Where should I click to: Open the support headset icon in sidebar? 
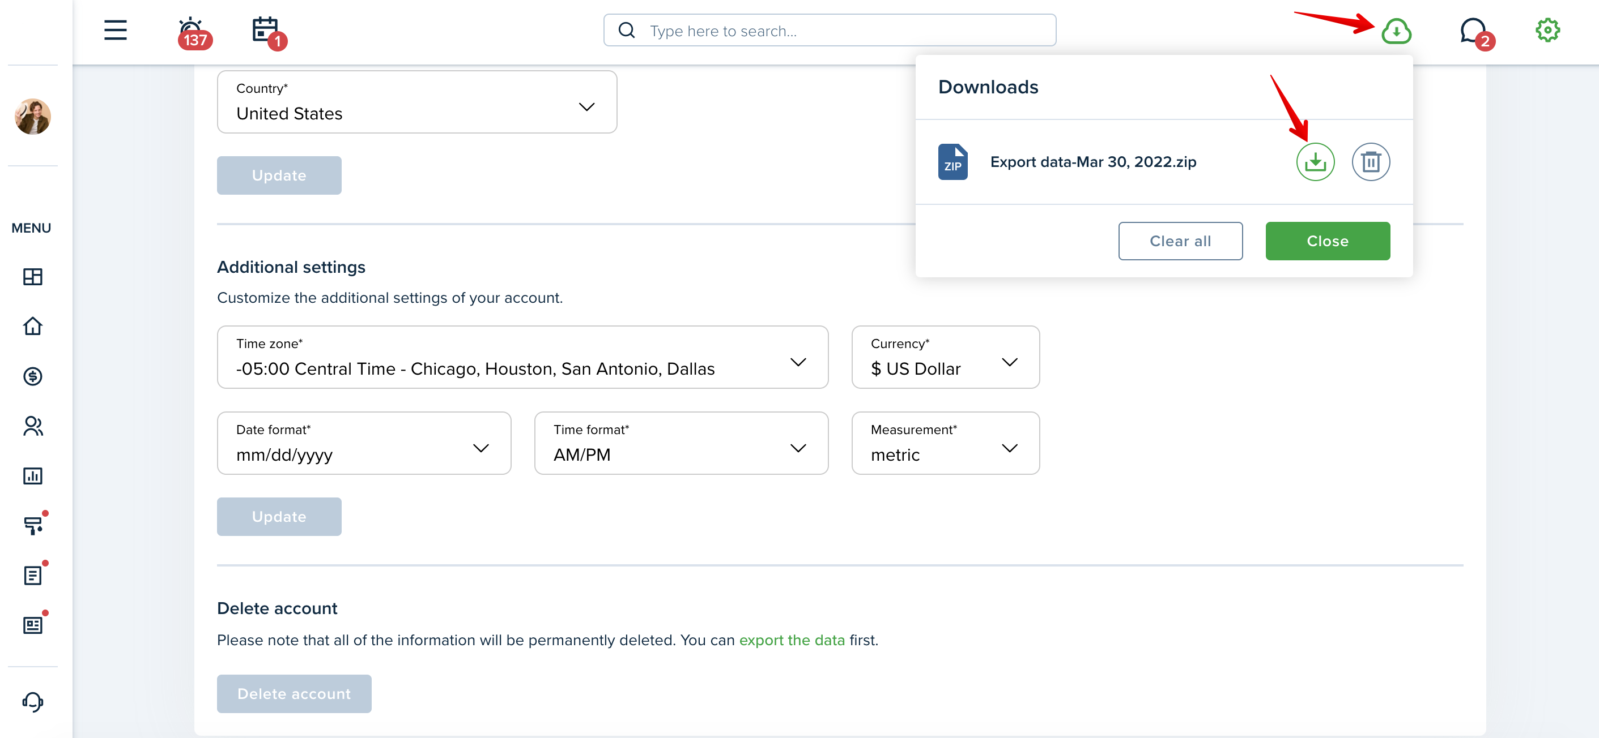click(33, 702)
